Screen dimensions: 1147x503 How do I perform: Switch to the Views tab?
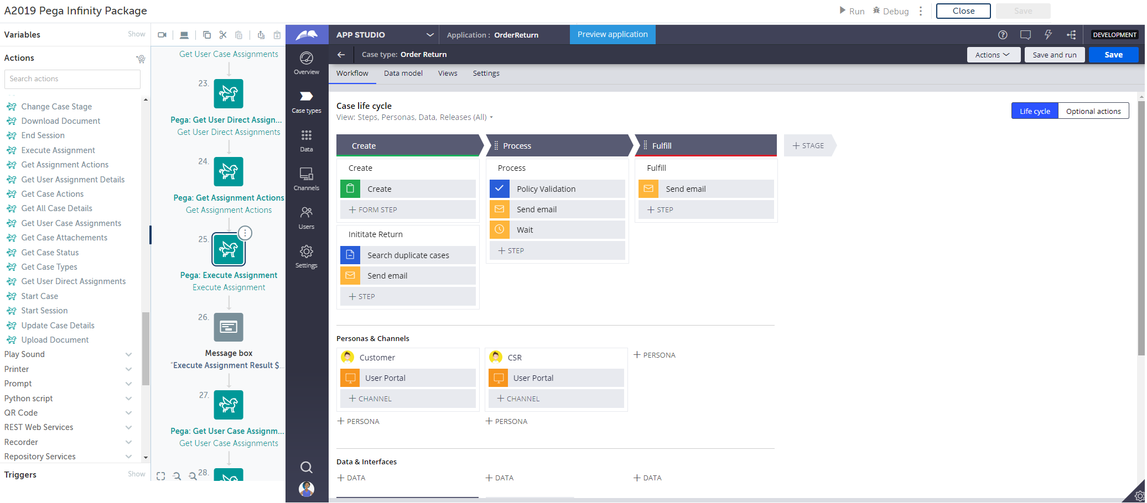(x=448, y=74)
